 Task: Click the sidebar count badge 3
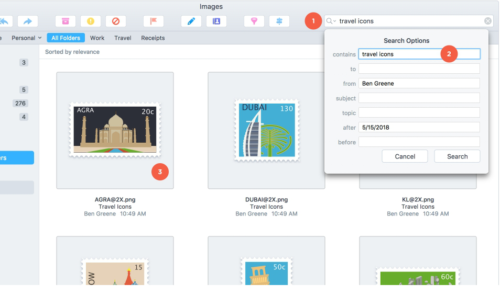coord(24,62)
